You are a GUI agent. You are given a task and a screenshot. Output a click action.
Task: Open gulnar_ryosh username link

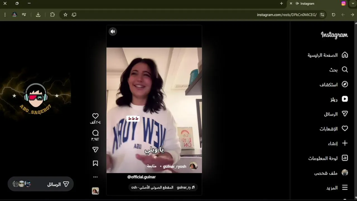[x=175, y=166]
